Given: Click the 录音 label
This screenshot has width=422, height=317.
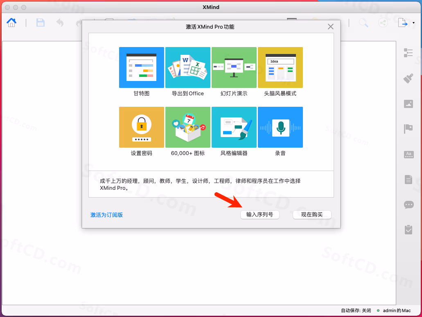Looking at the screenshot, I should [280, 153].
